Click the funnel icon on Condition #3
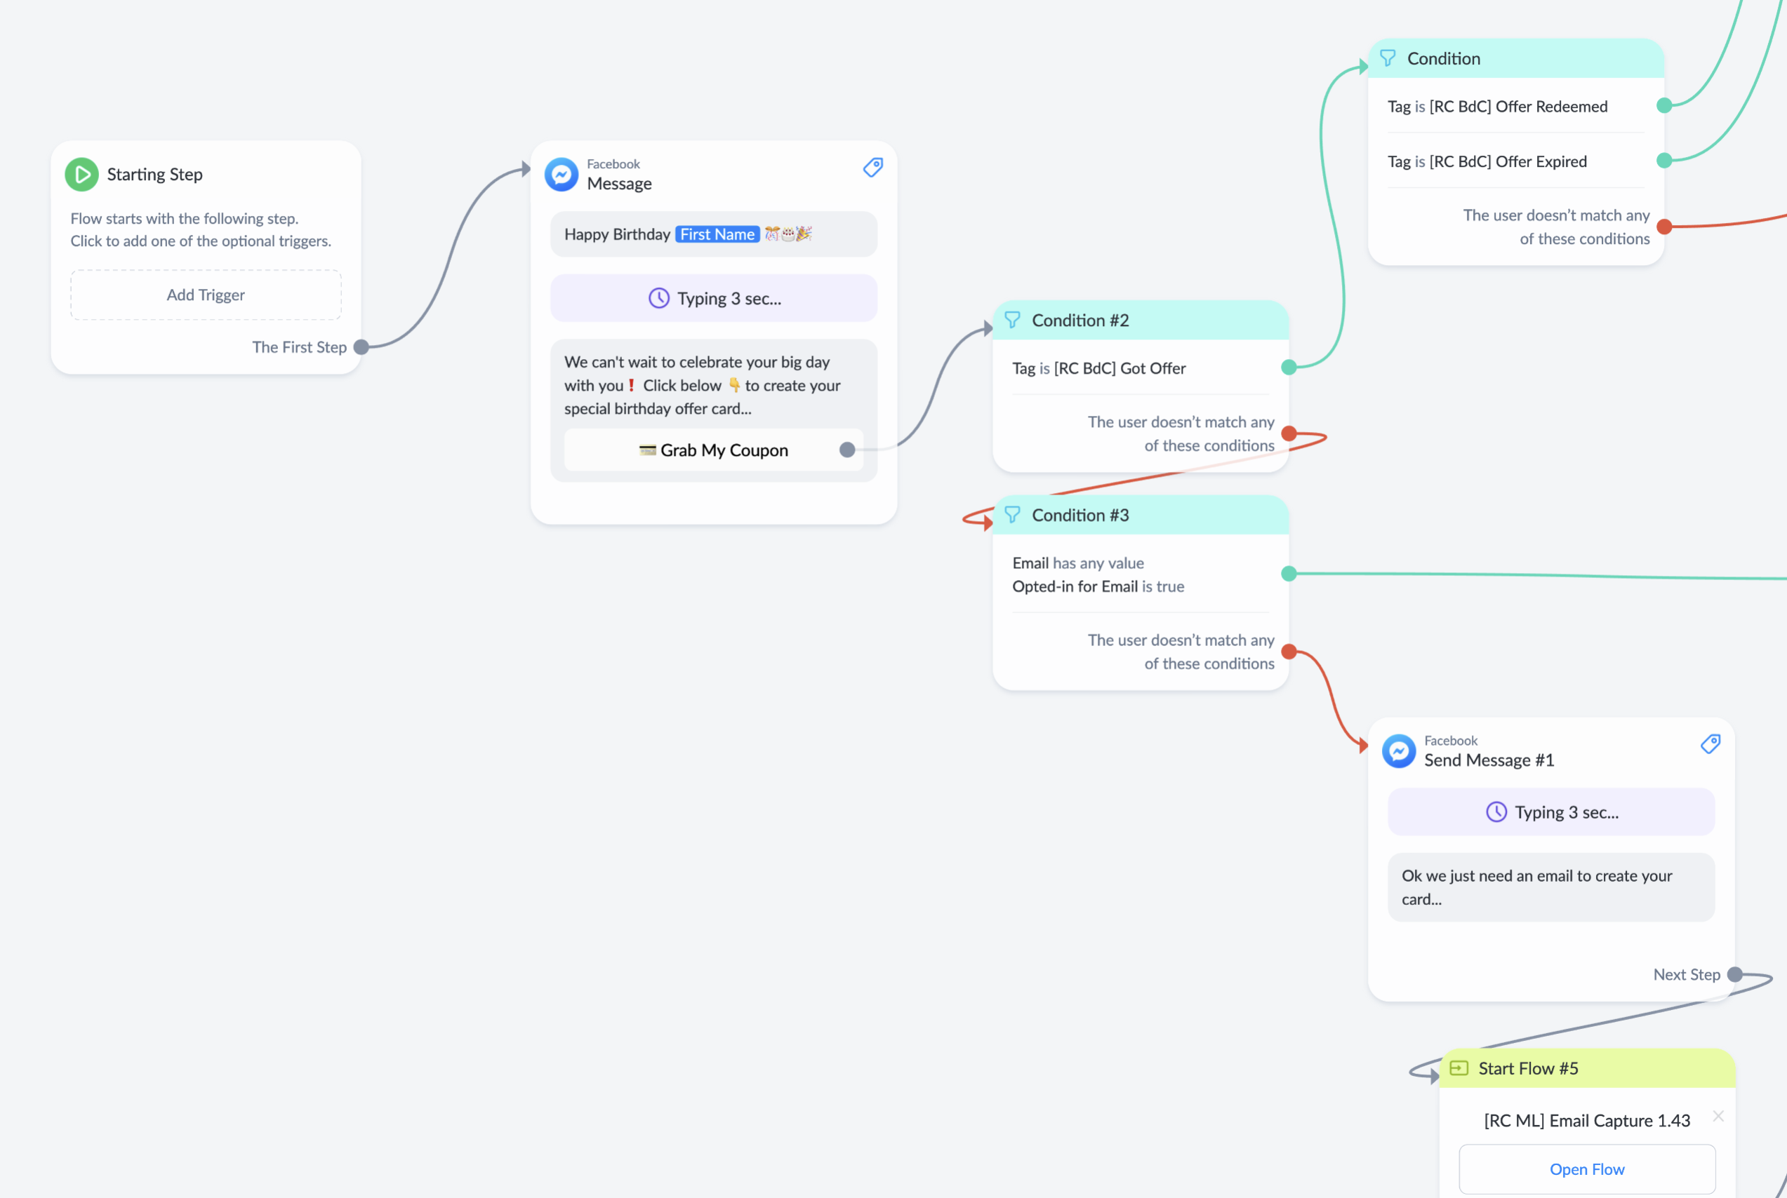The width and height of the screenshot is (1787, 1198). (1012, 515)
